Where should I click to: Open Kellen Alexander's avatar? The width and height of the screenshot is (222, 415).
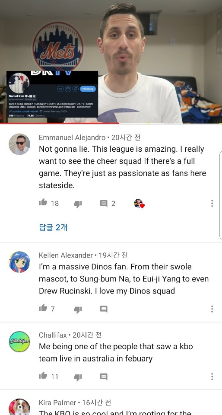pyautogui.click(x=19, y=262)
